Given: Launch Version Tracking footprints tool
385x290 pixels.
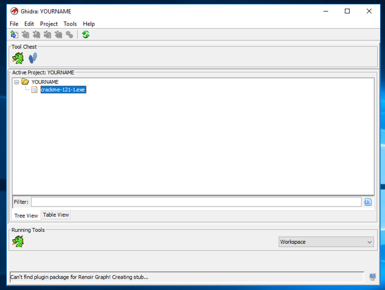Looking at the screenshot, I should tap(33, 58).
